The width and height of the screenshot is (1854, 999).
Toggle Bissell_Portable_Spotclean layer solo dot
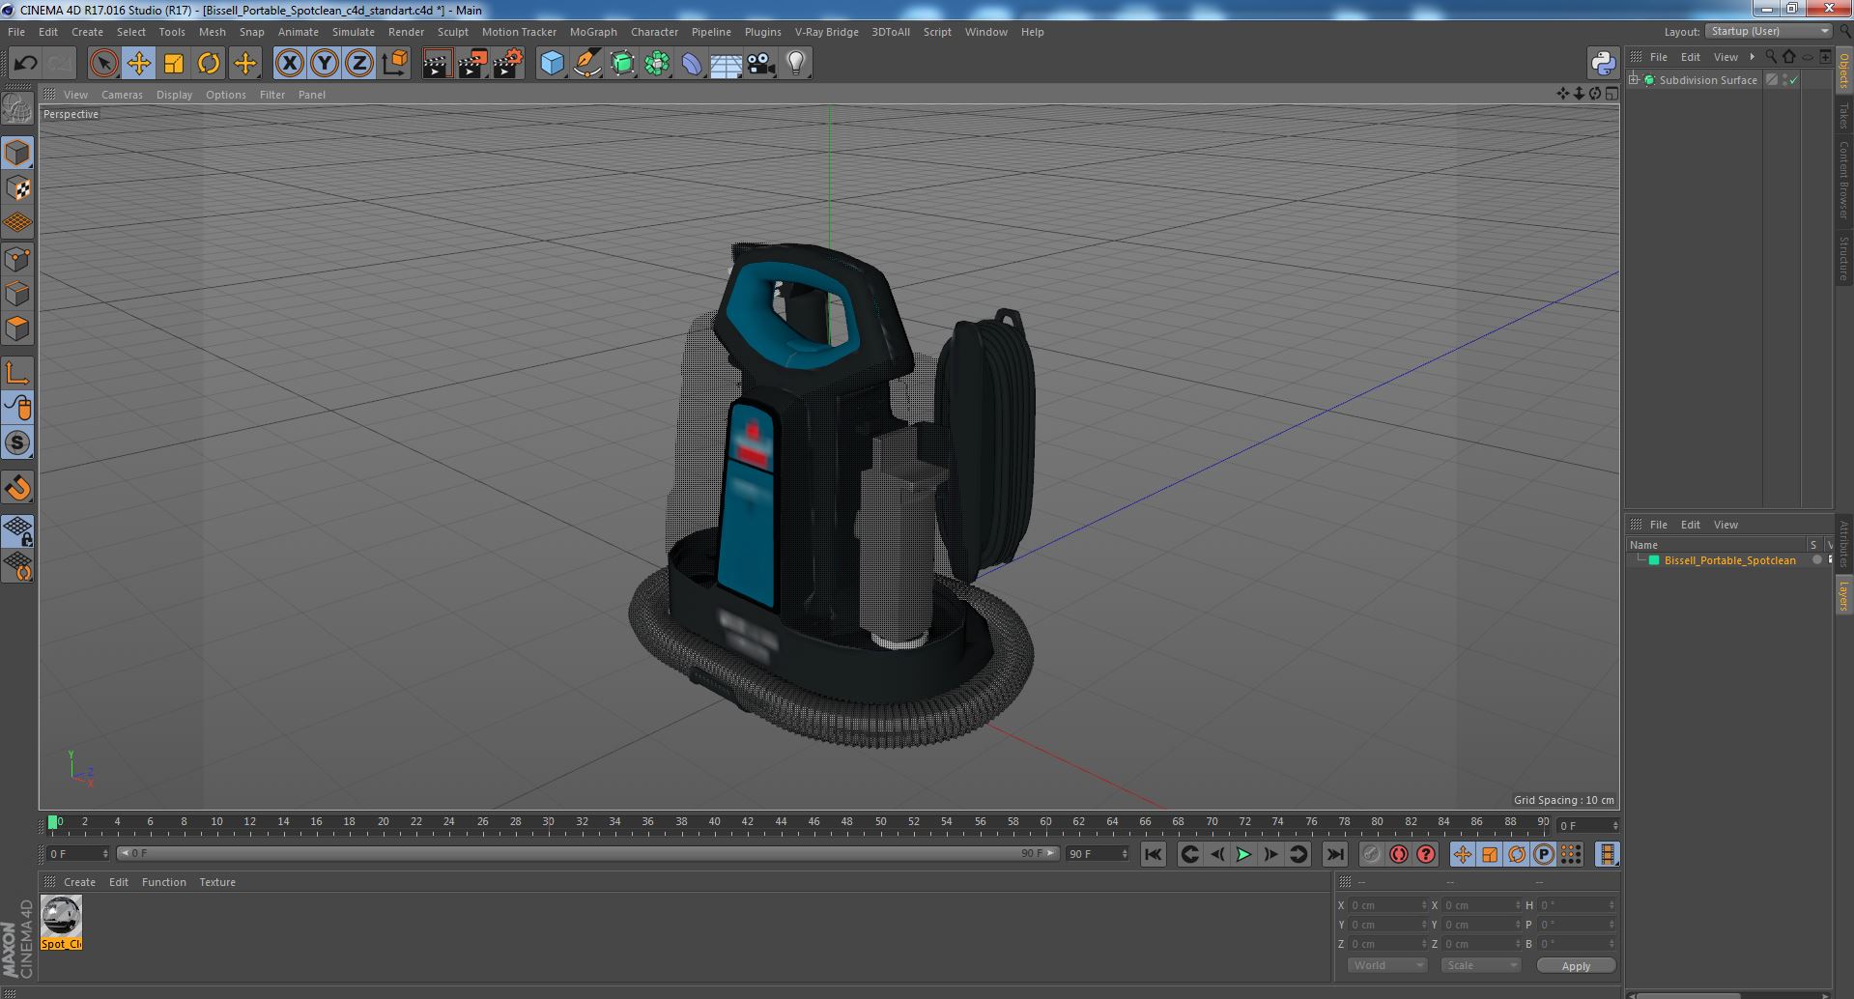pyautogui.click(x=1817, y=560)
